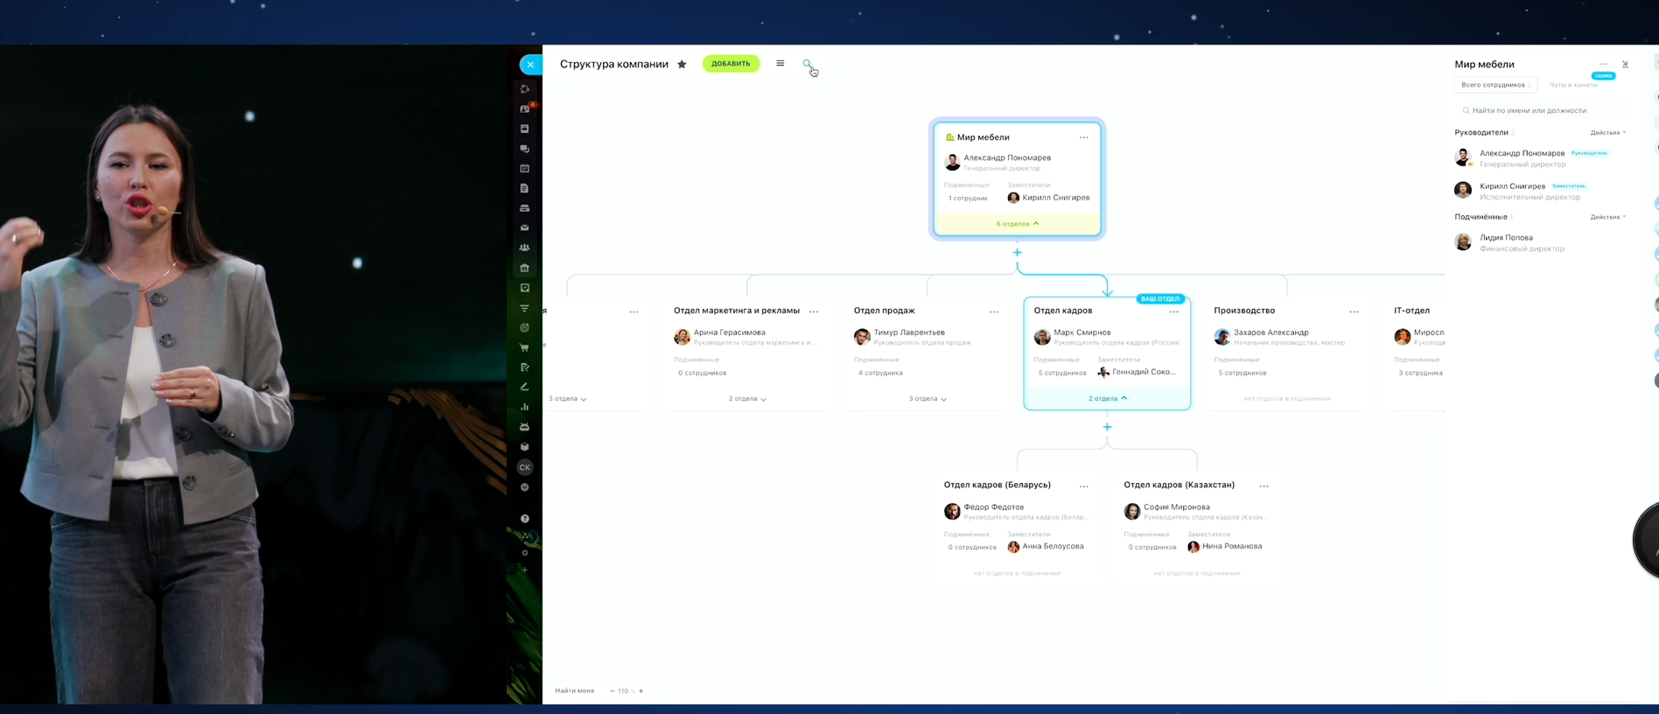Collapse 2 отдела under Отдел кадров
This screenshot has height=714, width=1659.
pyautogui.click(x=1107, y=399)
